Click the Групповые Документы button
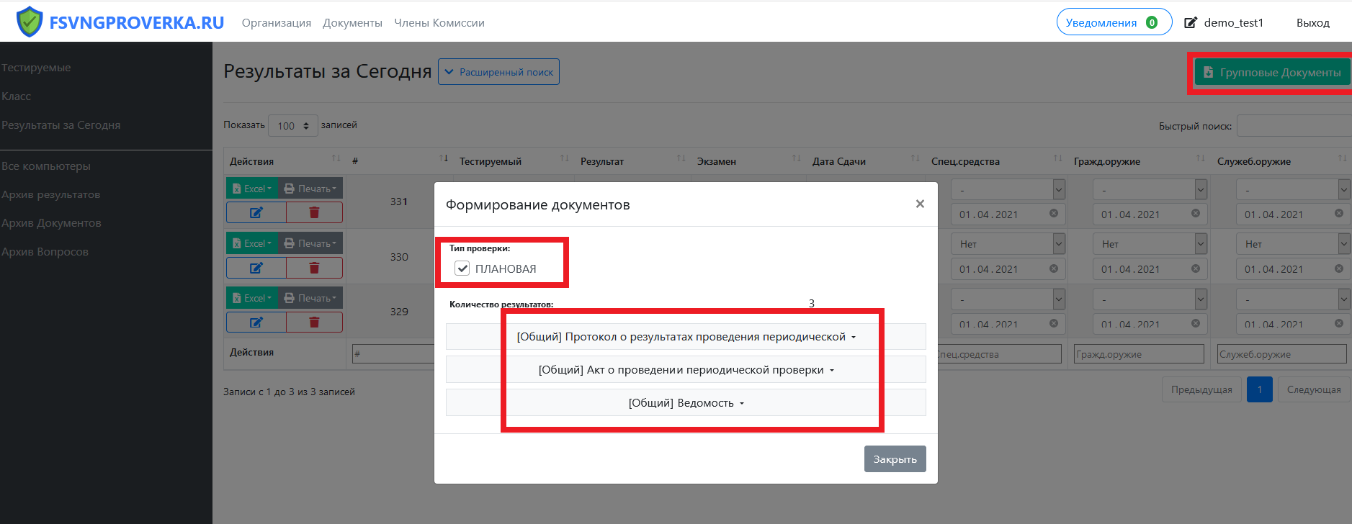 coord(1272,72)
